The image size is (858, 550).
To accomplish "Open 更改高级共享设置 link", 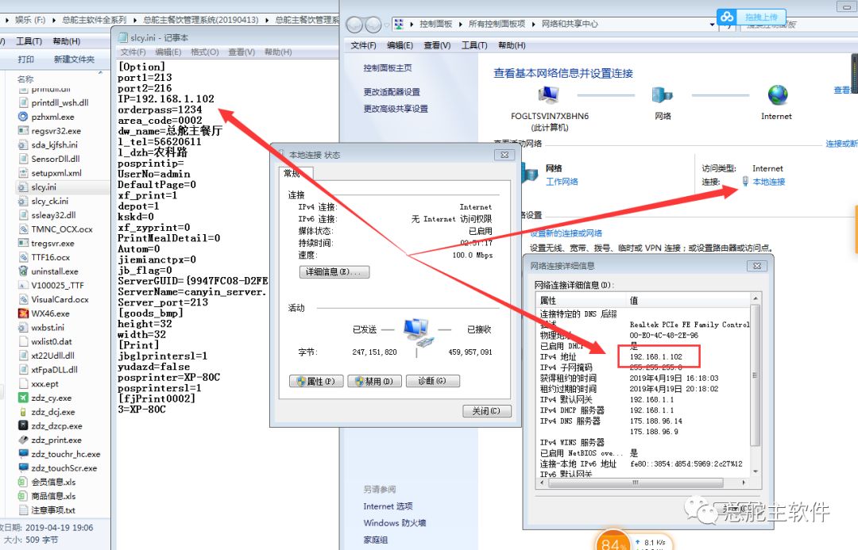I will click(x=396, y=109).
